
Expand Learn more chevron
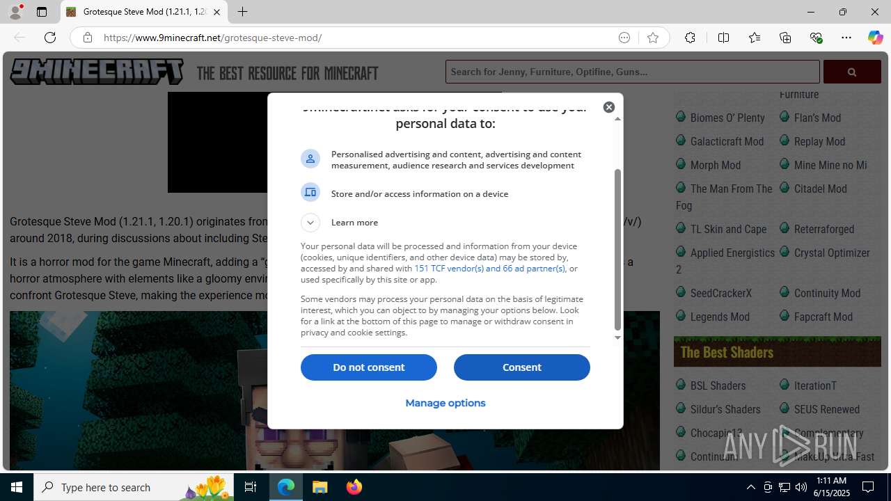click(x=310, y=222)
